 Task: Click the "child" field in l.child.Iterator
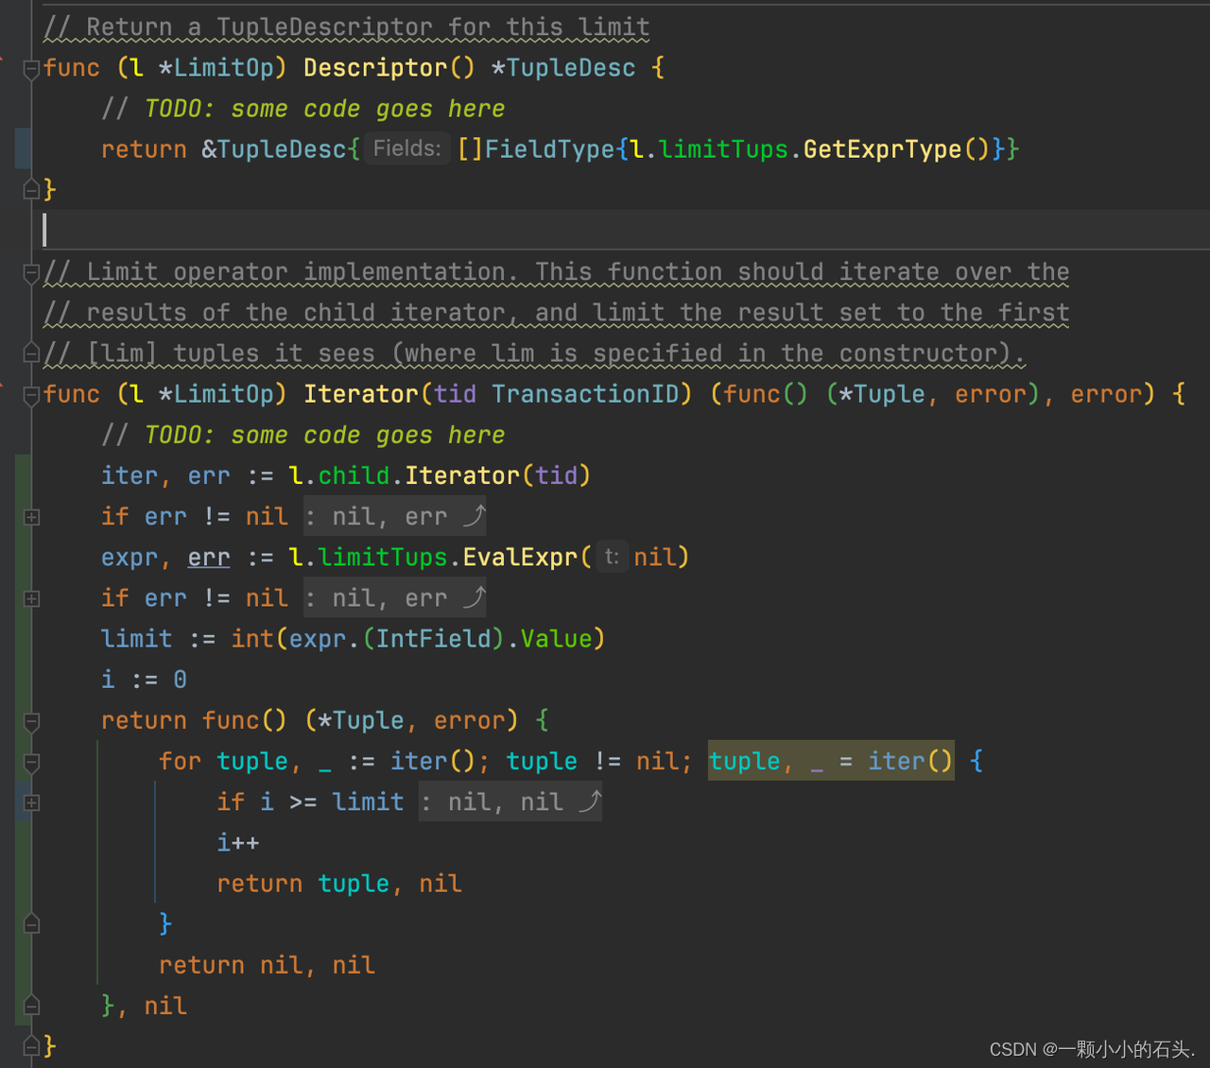tap(354, 475)
